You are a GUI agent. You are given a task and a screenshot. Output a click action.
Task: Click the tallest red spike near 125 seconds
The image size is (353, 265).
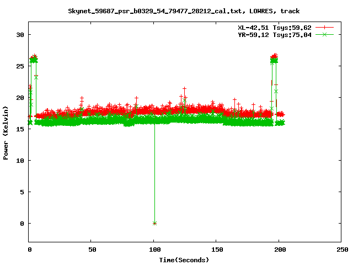tap(185, 89)
